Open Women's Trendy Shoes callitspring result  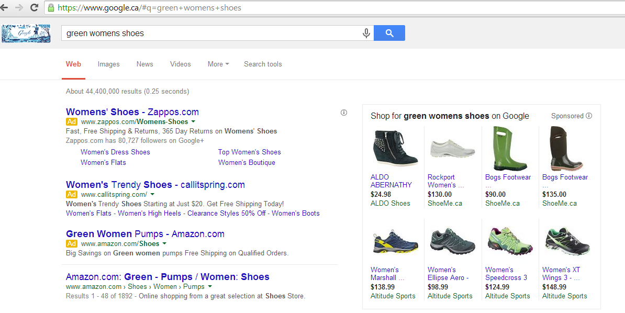[155, 185]
